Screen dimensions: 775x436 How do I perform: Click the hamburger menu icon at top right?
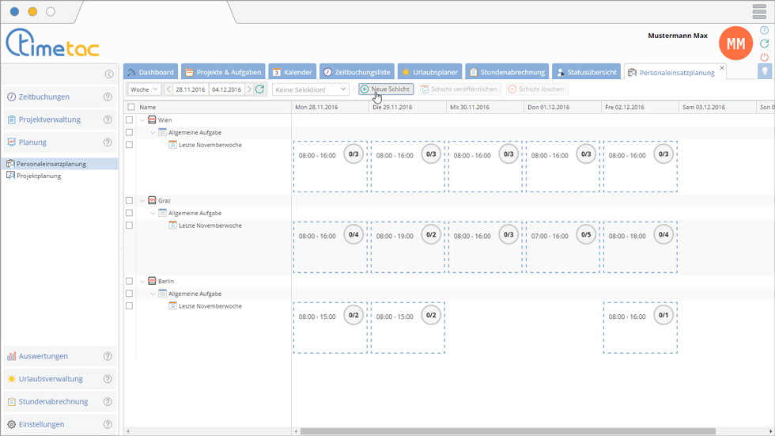(x=759, y=12)
